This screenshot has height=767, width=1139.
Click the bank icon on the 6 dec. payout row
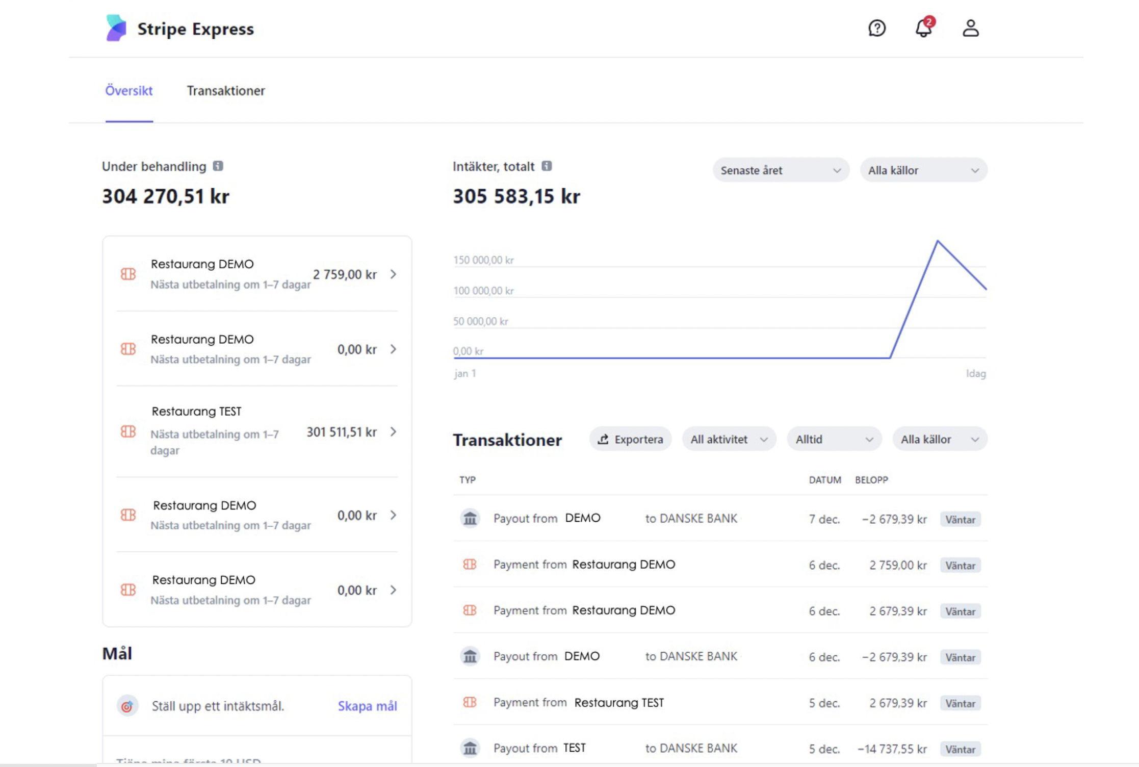(470, 656)
